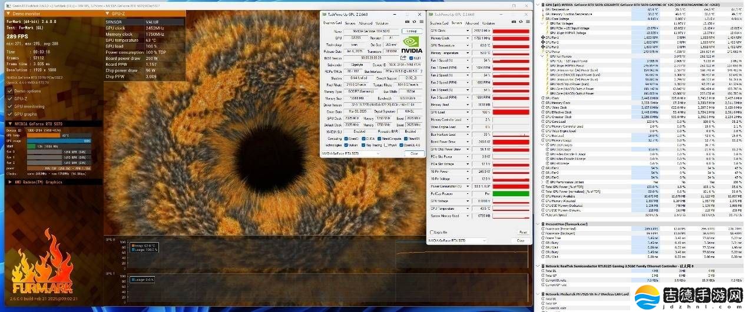Screen dimensions: 748x312
Task: Toggle the GPU graphs checkbox in FurMark
Action: point(9,114)
